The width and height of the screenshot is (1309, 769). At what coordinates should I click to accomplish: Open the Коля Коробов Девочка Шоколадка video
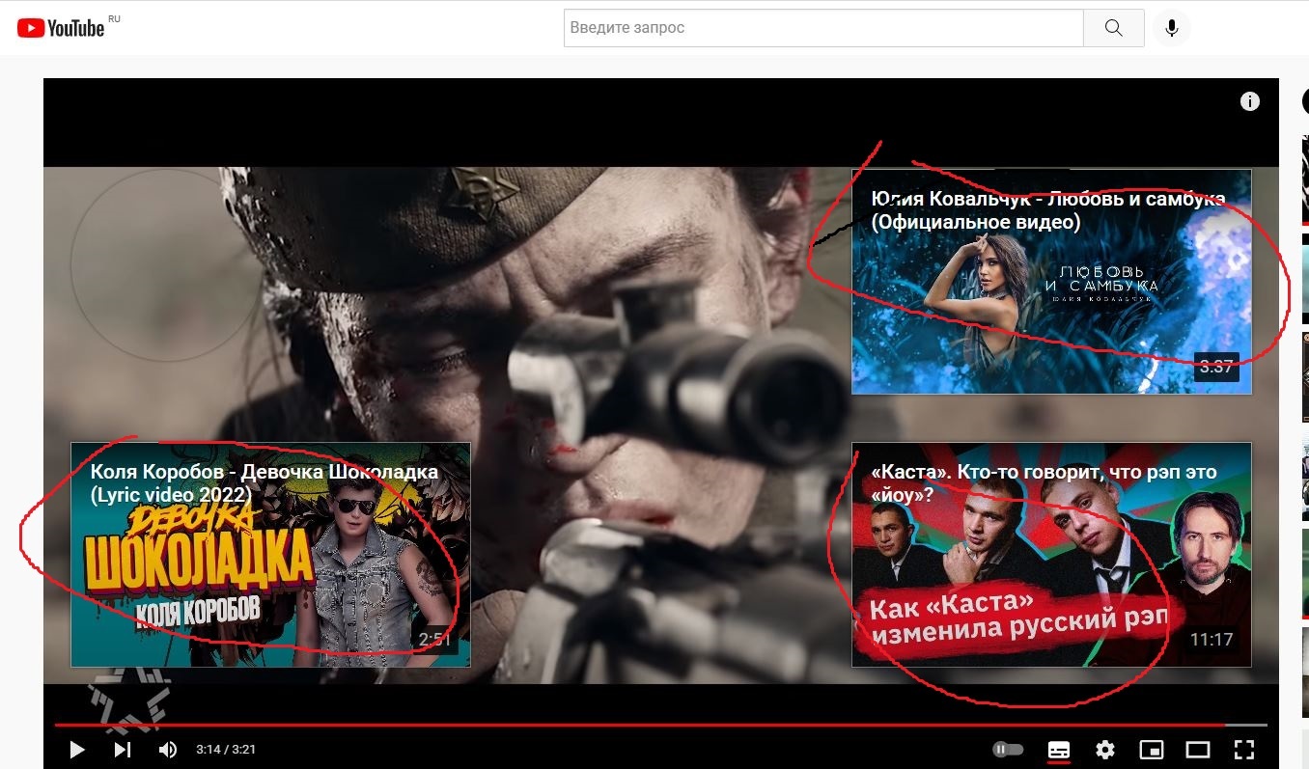point(270,555)
